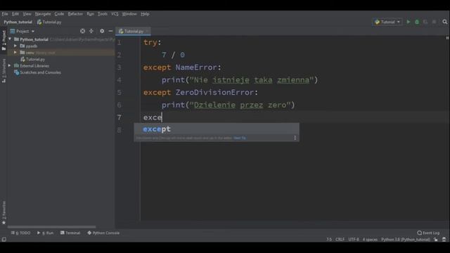Click the locate/scroll-from-source icon in the Project panel

click(83, 31)
